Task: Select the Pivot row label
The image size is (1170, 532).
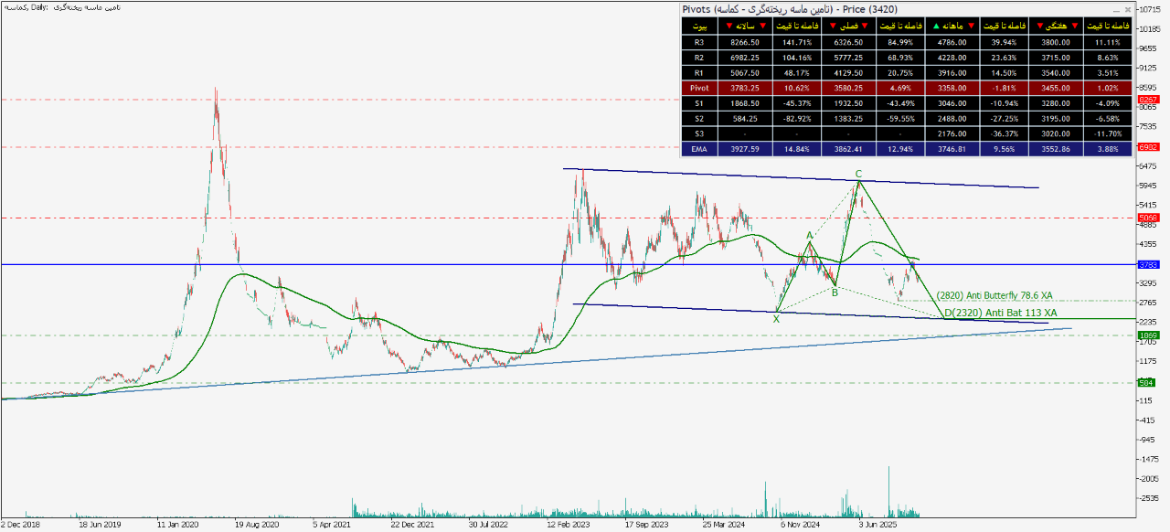Action: coord(700,88)
